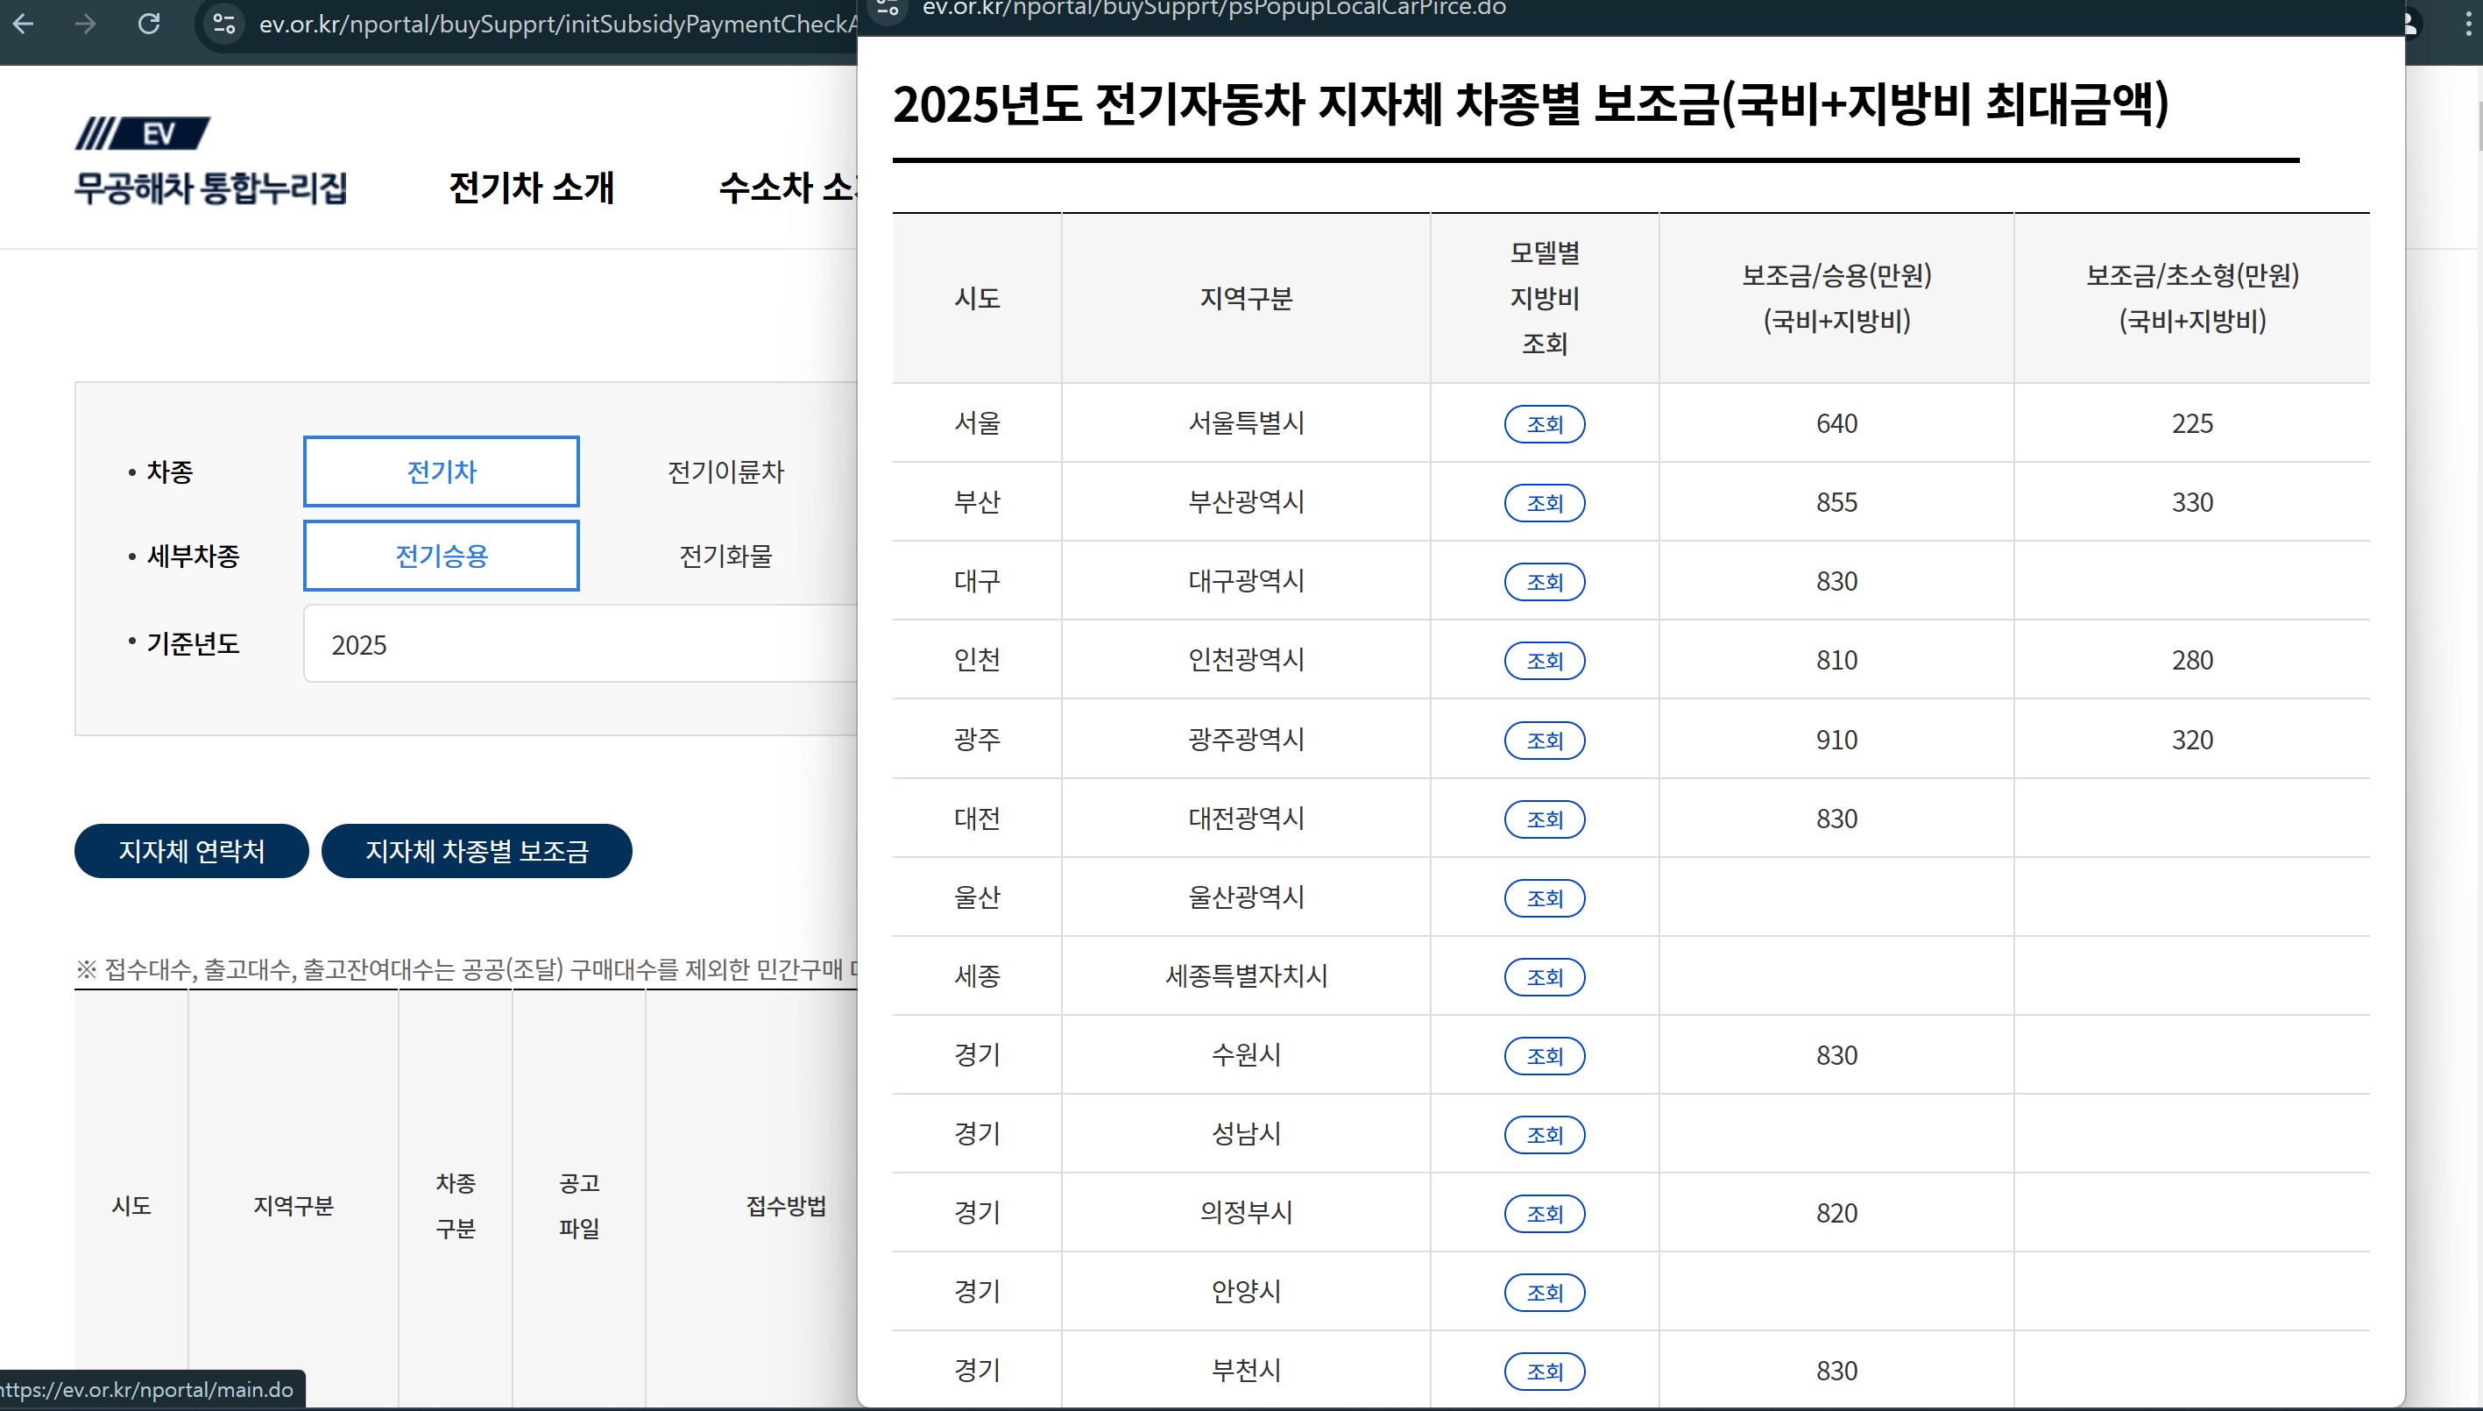Image resolution: width=2483 pixels, height=1411 pixels.
Task: Select 전기승용 sub-type option
Action: tap(441, 557)
